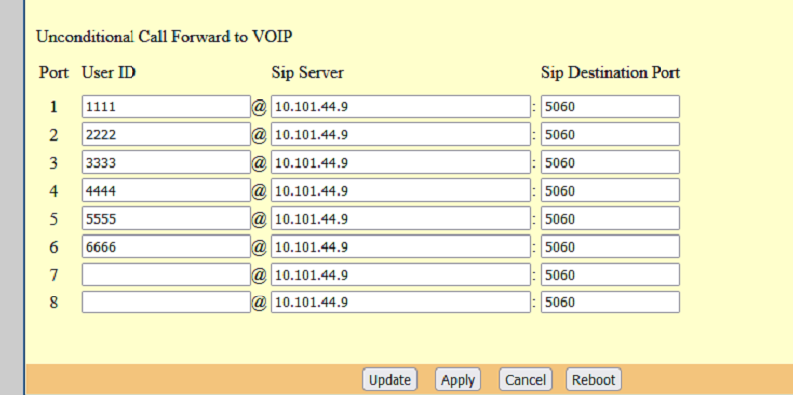Screen dimensions: 793x395
Task: Click Sip Destination Port field in row 6
Action: click(611, 246)
